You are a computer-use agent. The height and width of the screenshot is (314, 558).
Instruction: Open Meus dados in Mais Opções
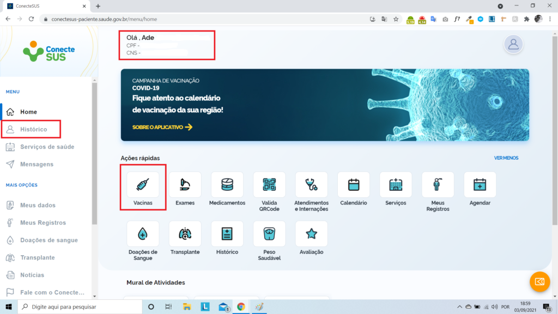point(38,205)
